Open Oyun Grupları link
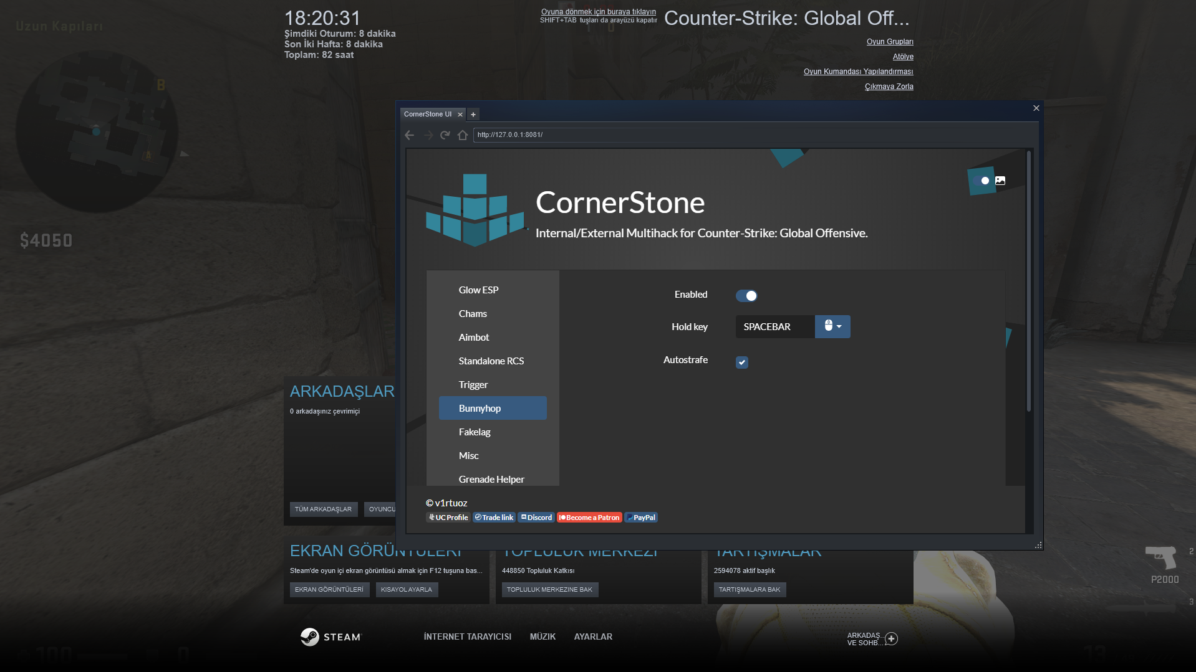The height and width of the screenshot is (672, 1196). point(890,42)
